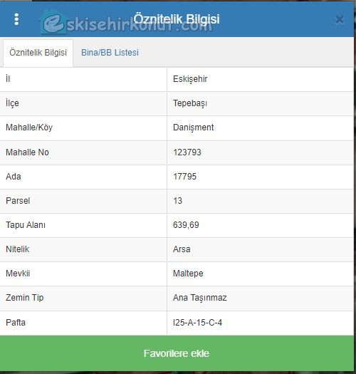
Task: Open the three-dot options menu
Action: tap(16, 19)
